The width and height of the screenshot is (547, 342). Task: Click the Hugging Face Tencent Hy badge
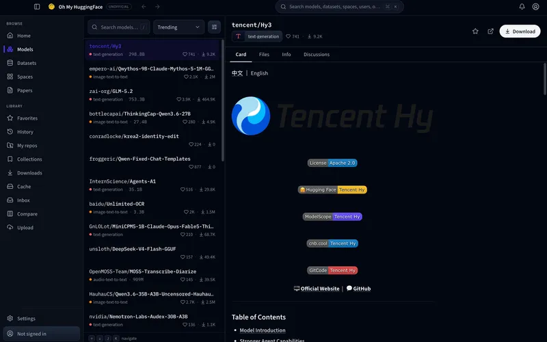click(332, 190)
